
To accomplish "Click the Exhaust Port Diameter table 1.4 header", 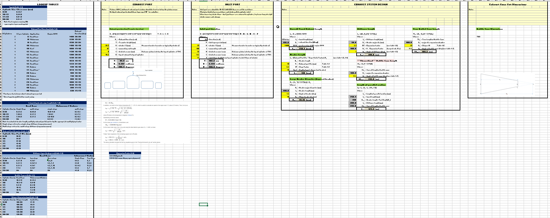I will pos(16,131).
